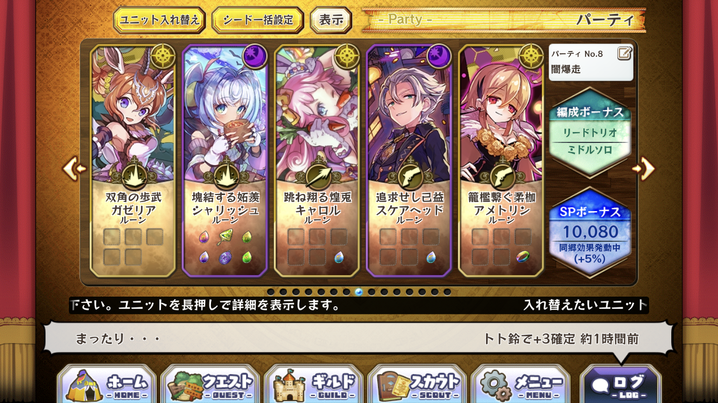Click the blue drop rune on キャロル card
Image resolution: width=718 pixels, height=403 pixels.
[339, 257]
